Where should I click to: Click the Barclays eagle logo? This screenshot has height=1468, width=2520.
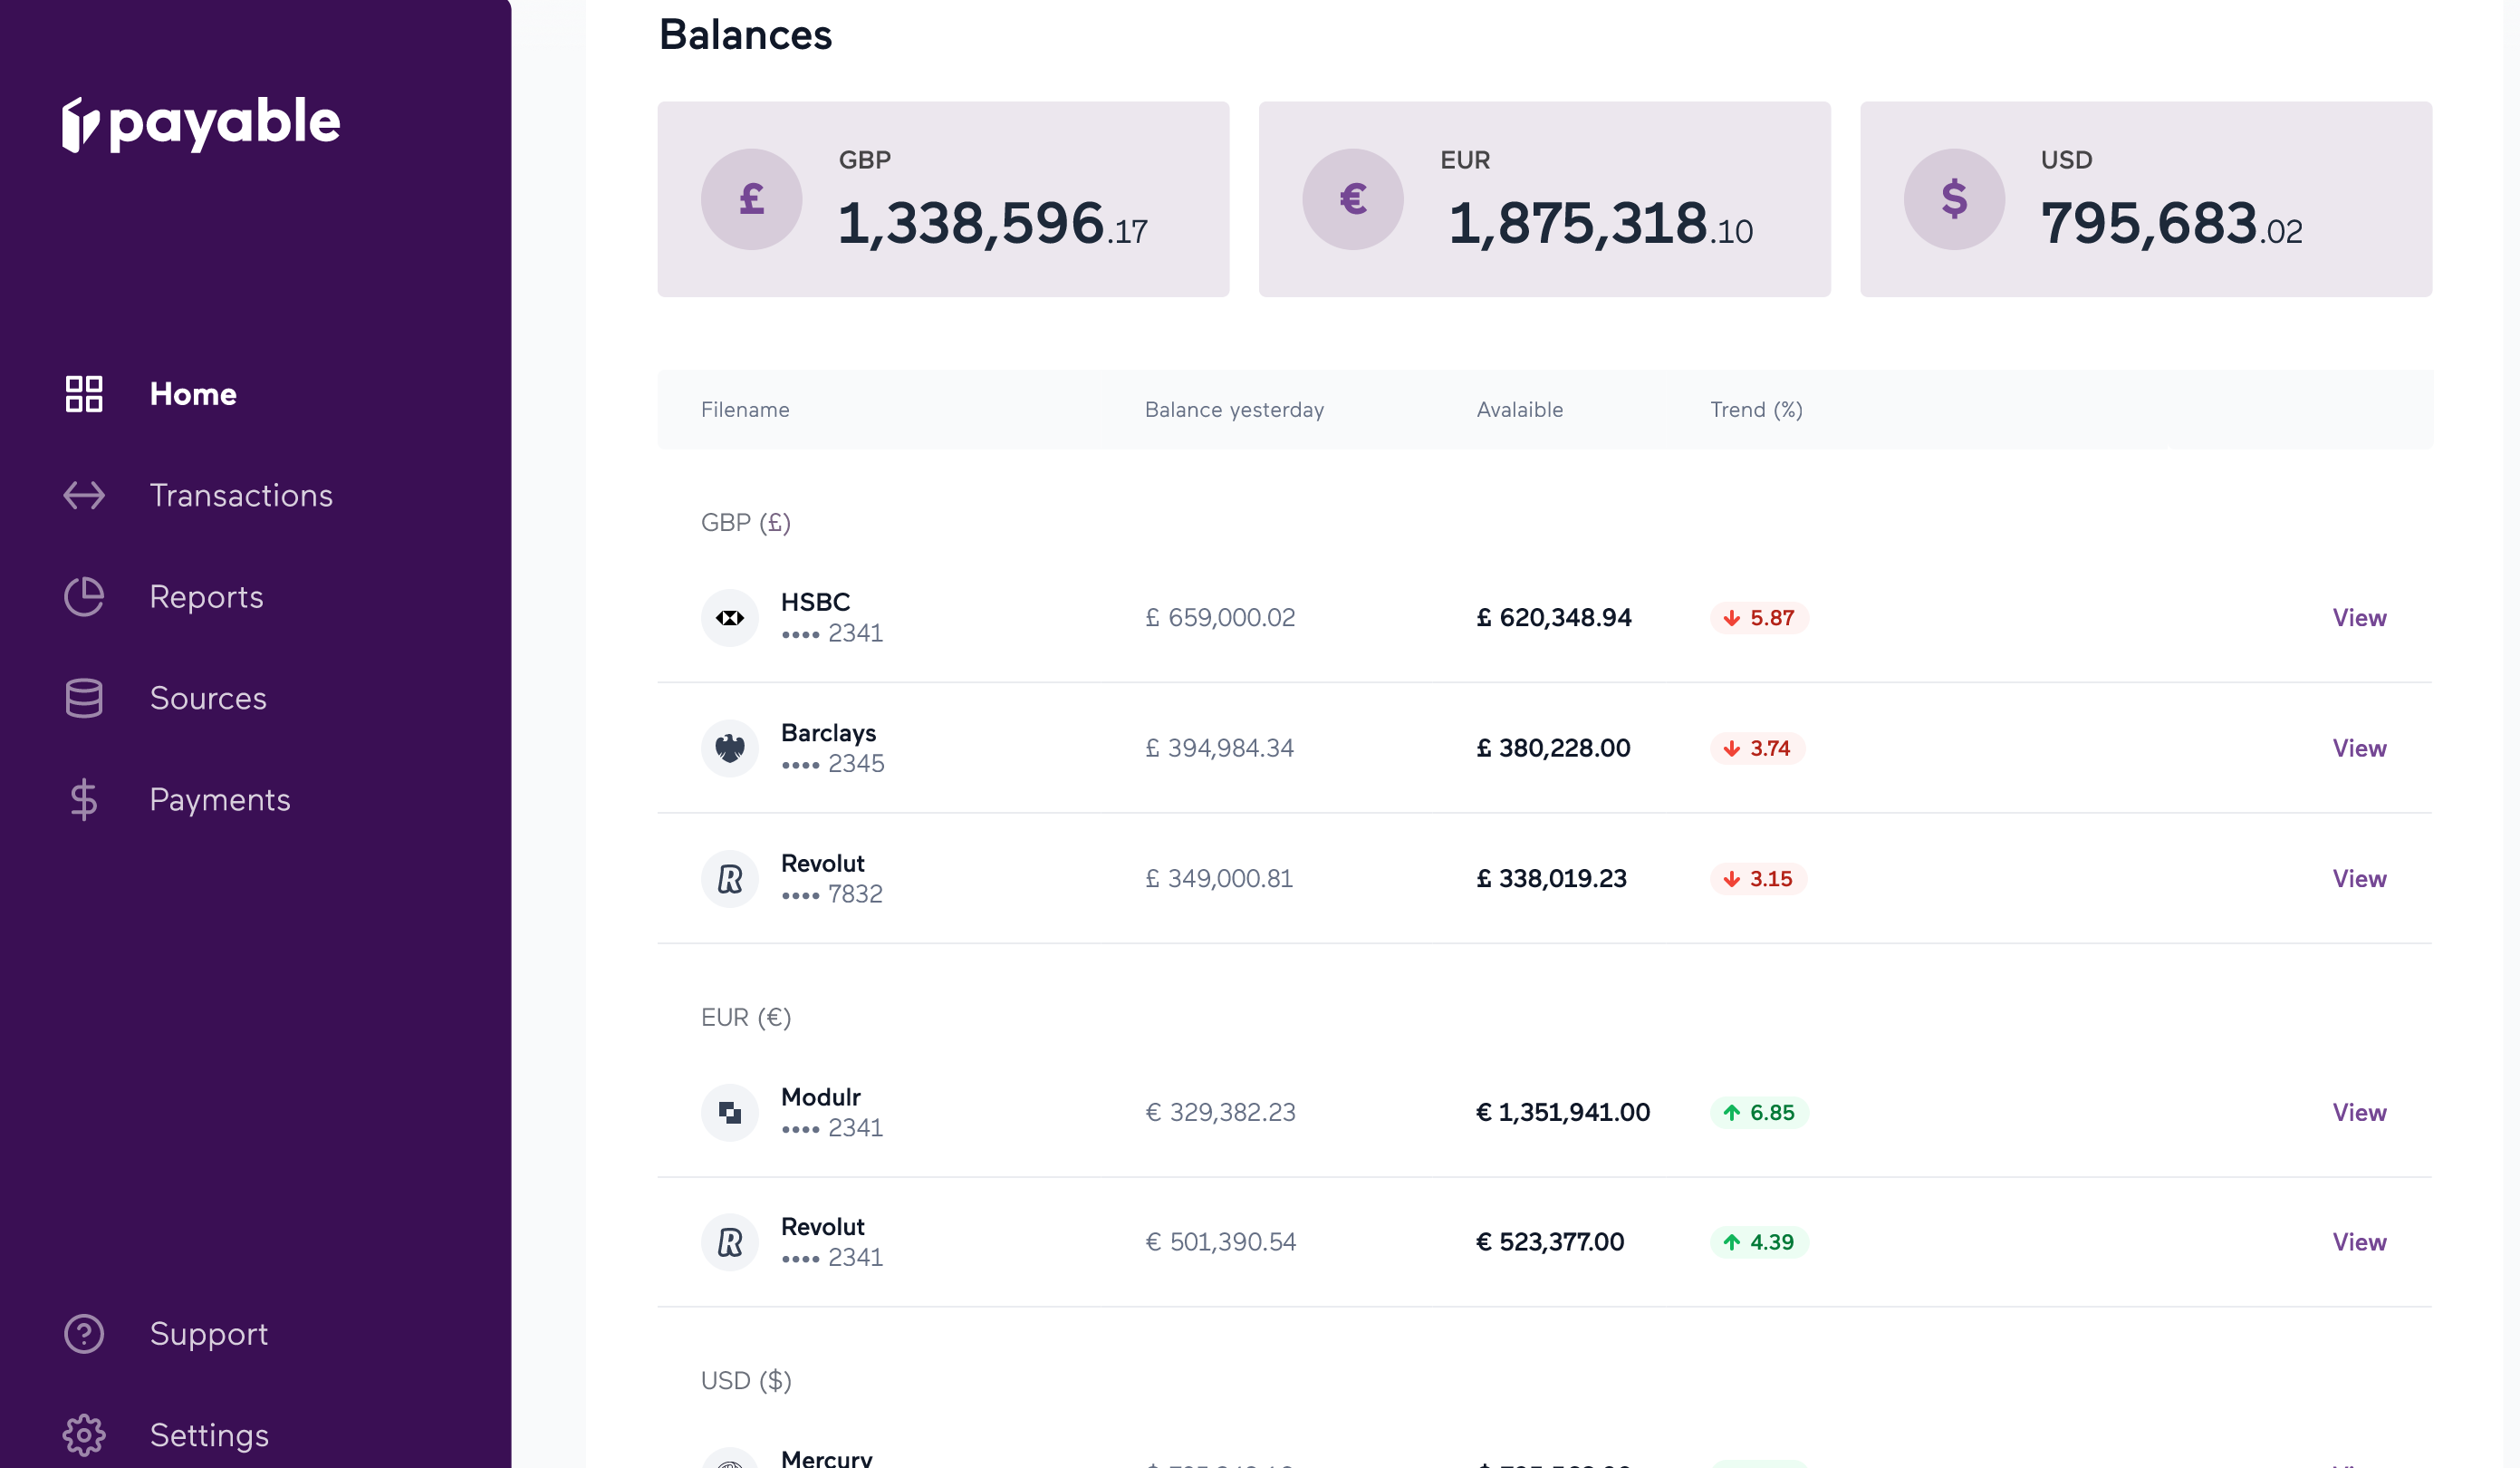(730, 748)
